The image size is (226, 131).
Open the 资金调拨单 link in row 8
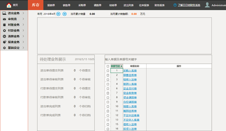tap(130, 98)
